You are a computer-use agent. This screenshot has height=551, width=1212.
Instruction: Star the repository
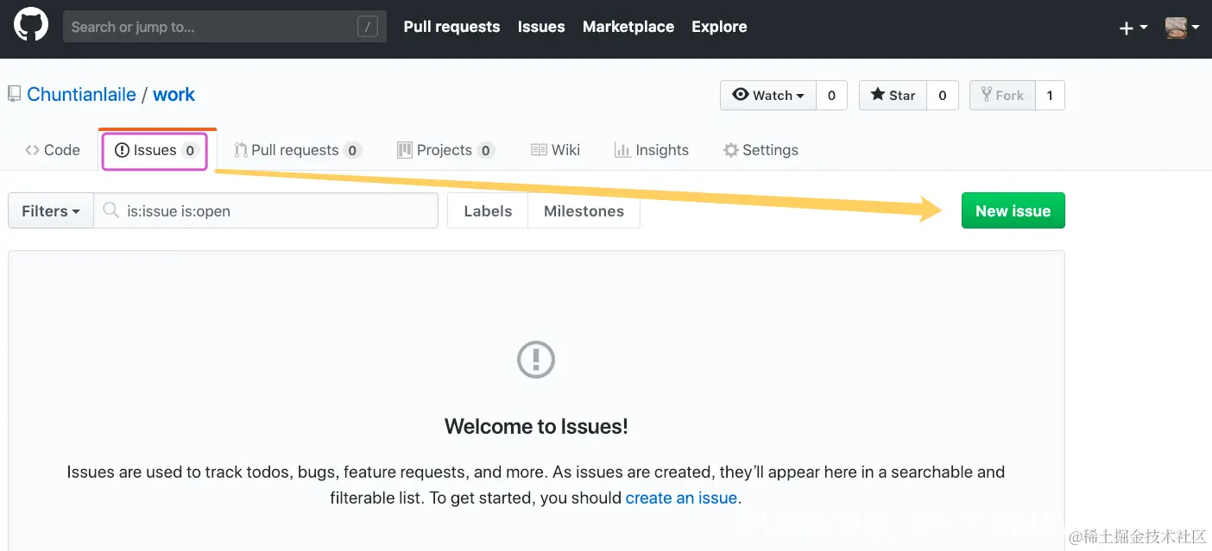click(x=893, y=96)
